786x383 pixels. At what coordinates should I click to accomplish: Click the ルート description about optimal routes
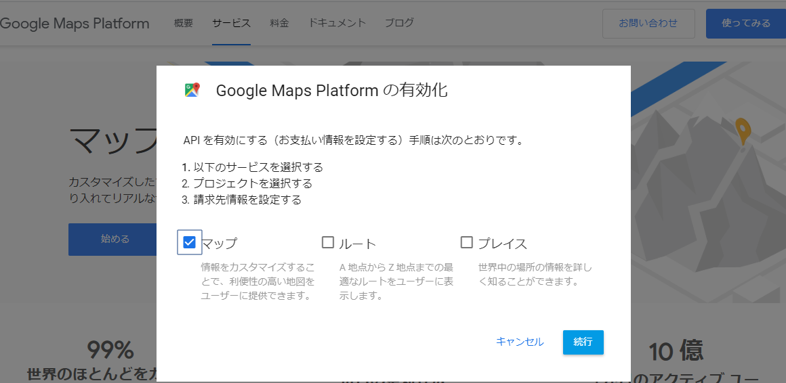point(396,281)
